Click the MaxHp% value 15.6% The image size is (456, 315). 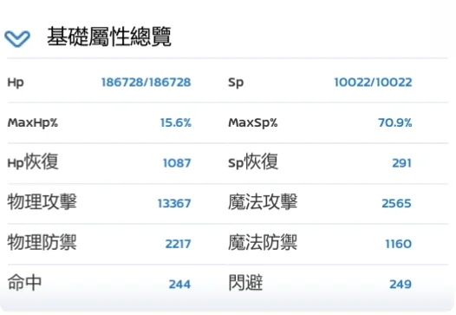176,123
